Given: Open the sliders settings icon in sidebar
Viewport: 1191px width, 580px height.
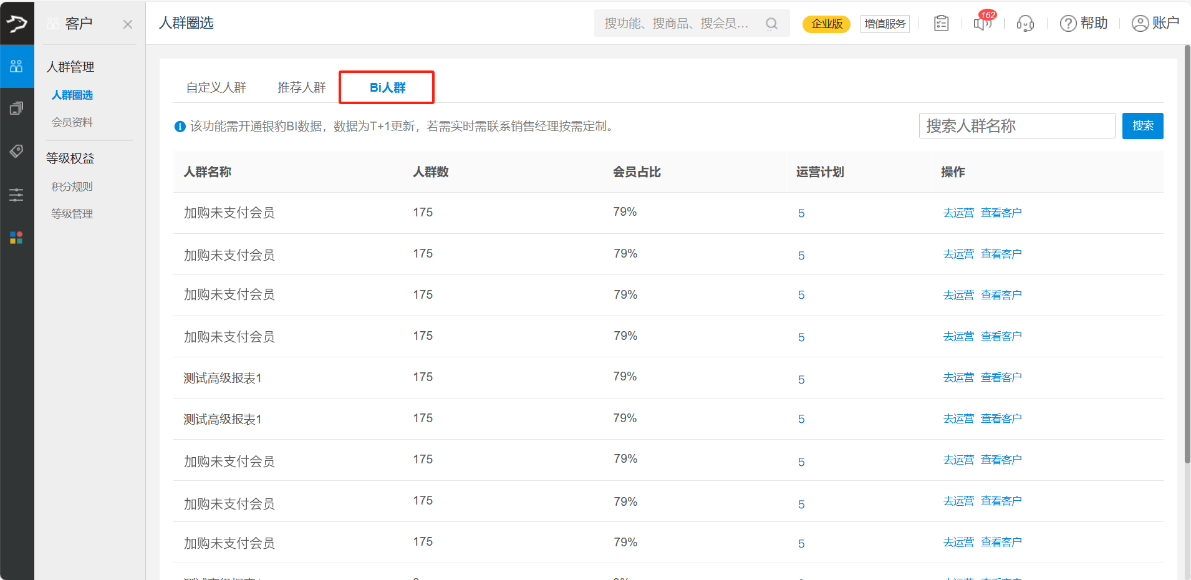Looking at the screenshot, I should point(17,195).
